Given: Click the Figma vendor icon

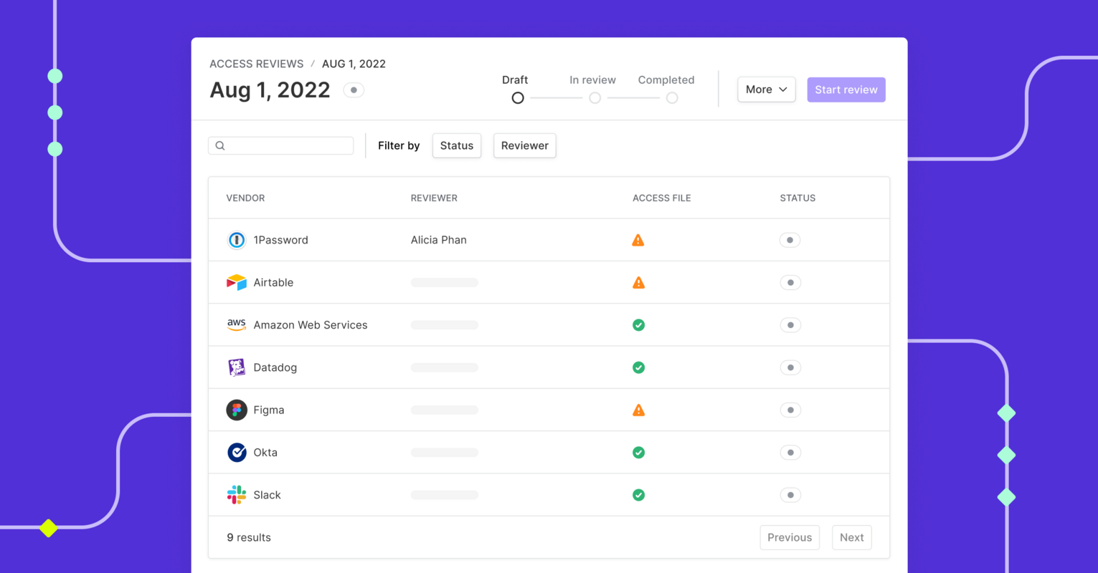Looking at the screenshot, I should tap(237, 410).
